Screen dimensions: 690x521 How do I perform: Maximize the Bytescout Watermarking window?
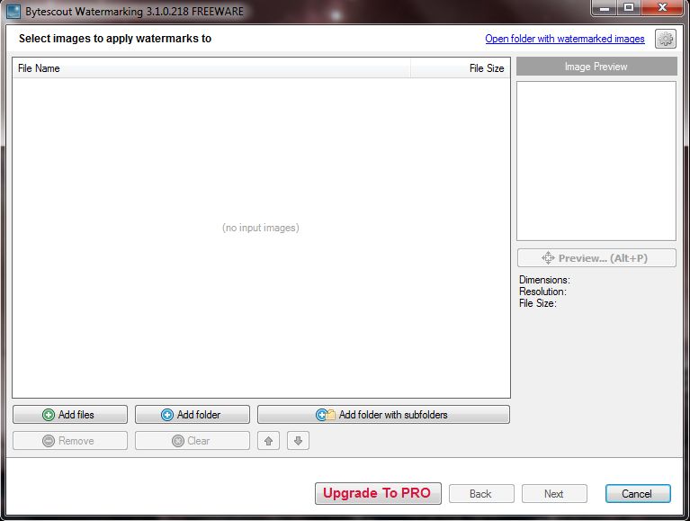pyautogui.click(x=629, y=8)
